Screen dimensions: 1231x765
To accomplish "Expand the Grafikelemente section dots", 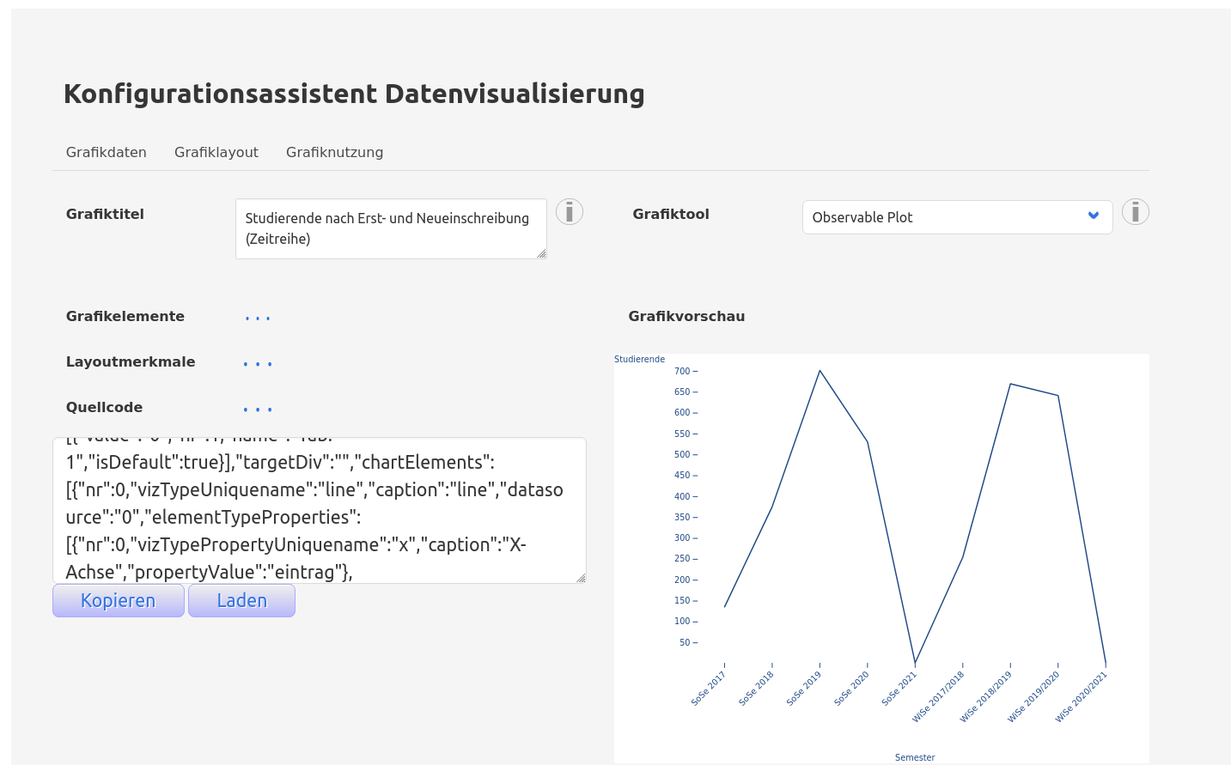I will tap(257, 319).
